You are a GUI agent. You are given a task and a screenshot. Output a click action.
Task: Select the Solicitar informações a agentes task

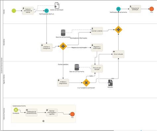pyautogui.click(x=52, y=113)
